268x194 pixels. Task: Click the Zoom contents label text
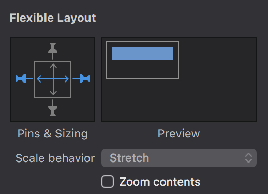click(x=160, y=182)
